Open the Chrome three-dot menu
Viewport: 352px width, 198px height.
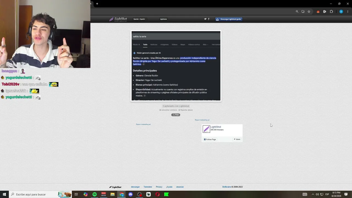click(348, 12)
